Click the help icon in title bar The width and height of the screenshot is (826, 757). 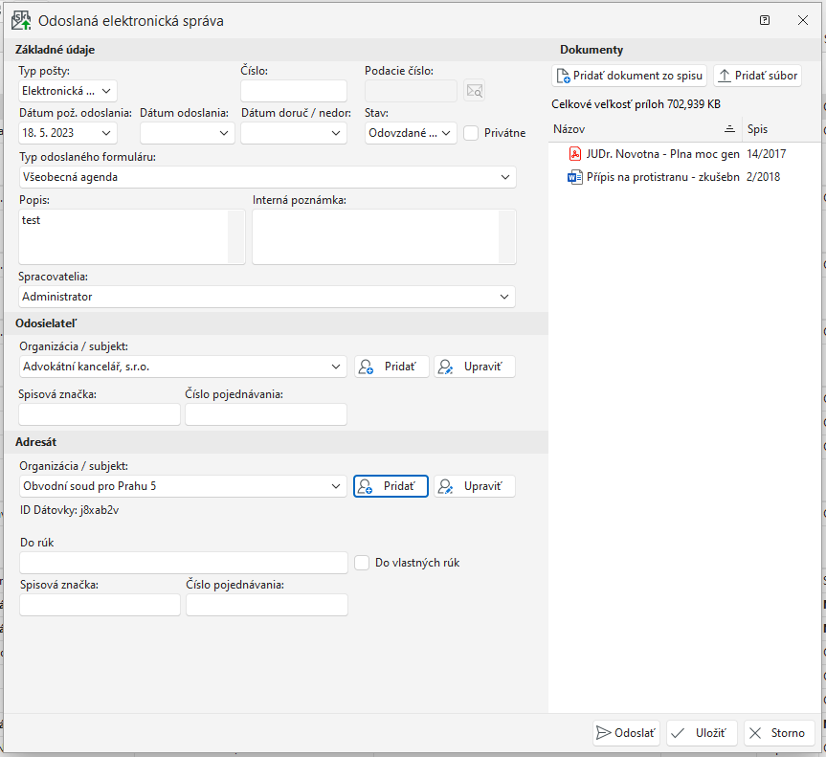click(x=764, y=20)
